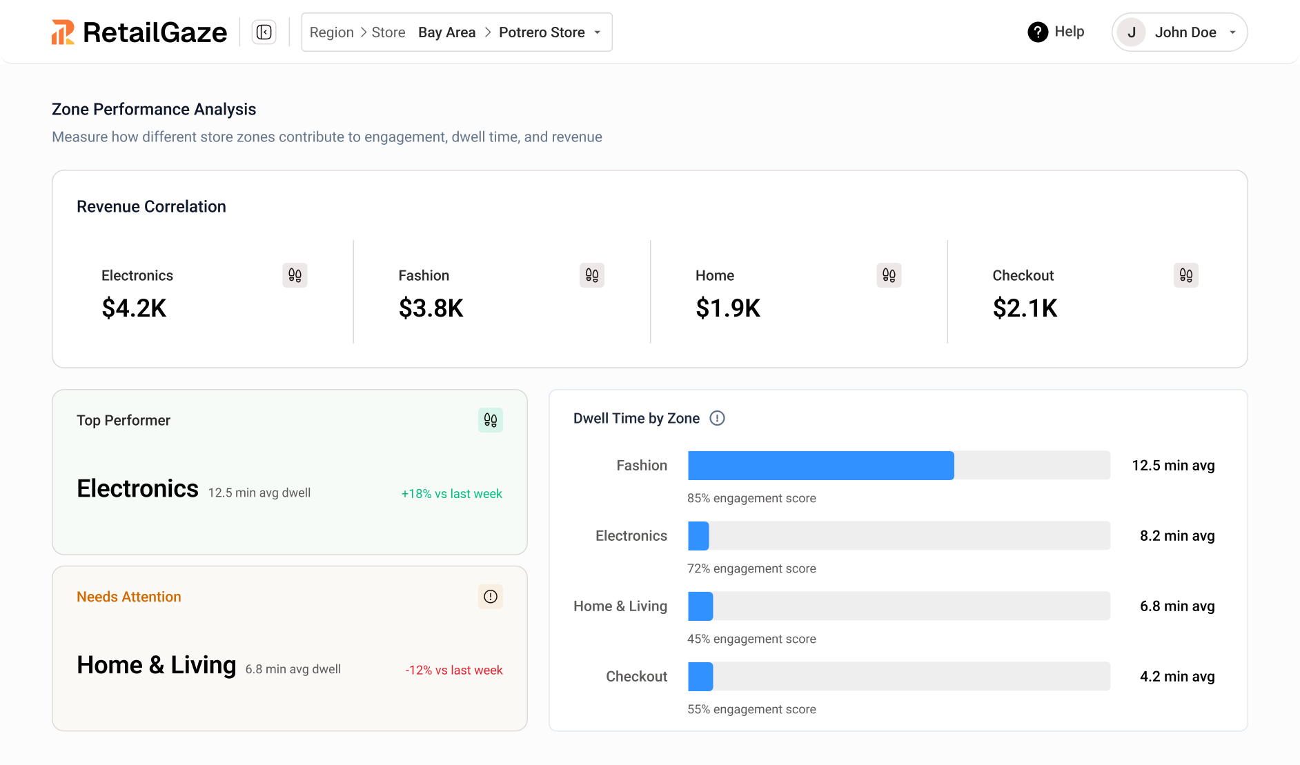Click the $4.2K Electronics revenue value
Image resolution: width=1300 pixels, height=765 pixels.
pos(134,308)
